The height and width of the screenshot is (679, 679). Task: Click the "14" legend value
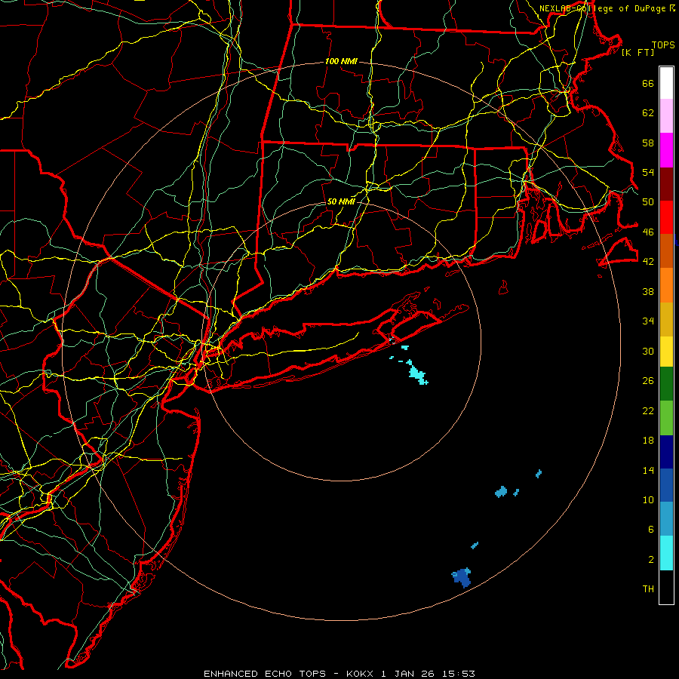point(648,470)
